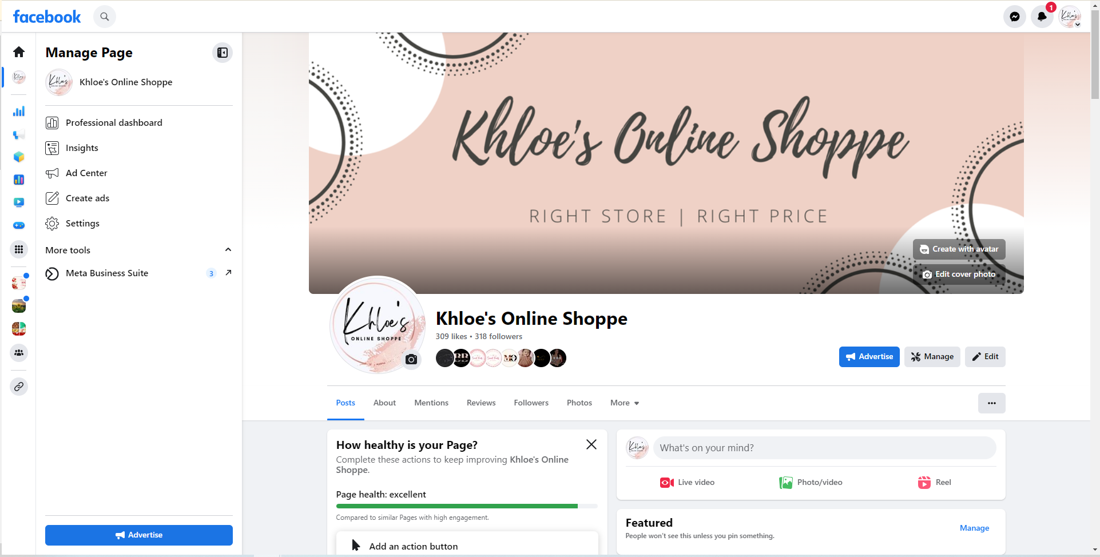
Task: Click the Edit cover photo button
Action: (959, 274)
